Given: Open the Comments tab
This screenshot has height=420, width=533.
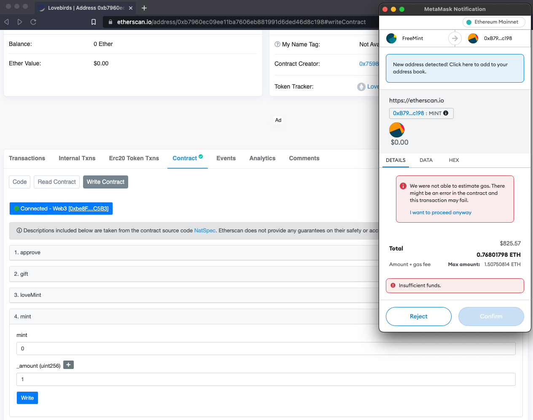Looking at the screenshot, I should (x=304, y=158).
